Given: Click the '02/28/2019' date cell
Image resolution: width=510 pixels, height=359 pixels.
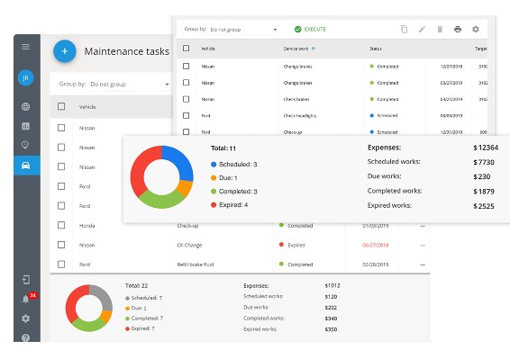Looking at the screenshot, I should [x=376, y=265].
